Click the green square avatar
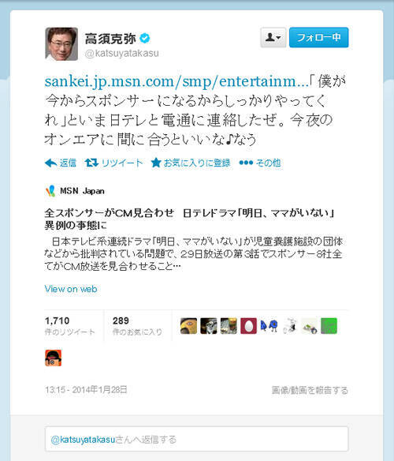Image resolution: width=394 pixels, height=461 pixels. click(329, 326)
